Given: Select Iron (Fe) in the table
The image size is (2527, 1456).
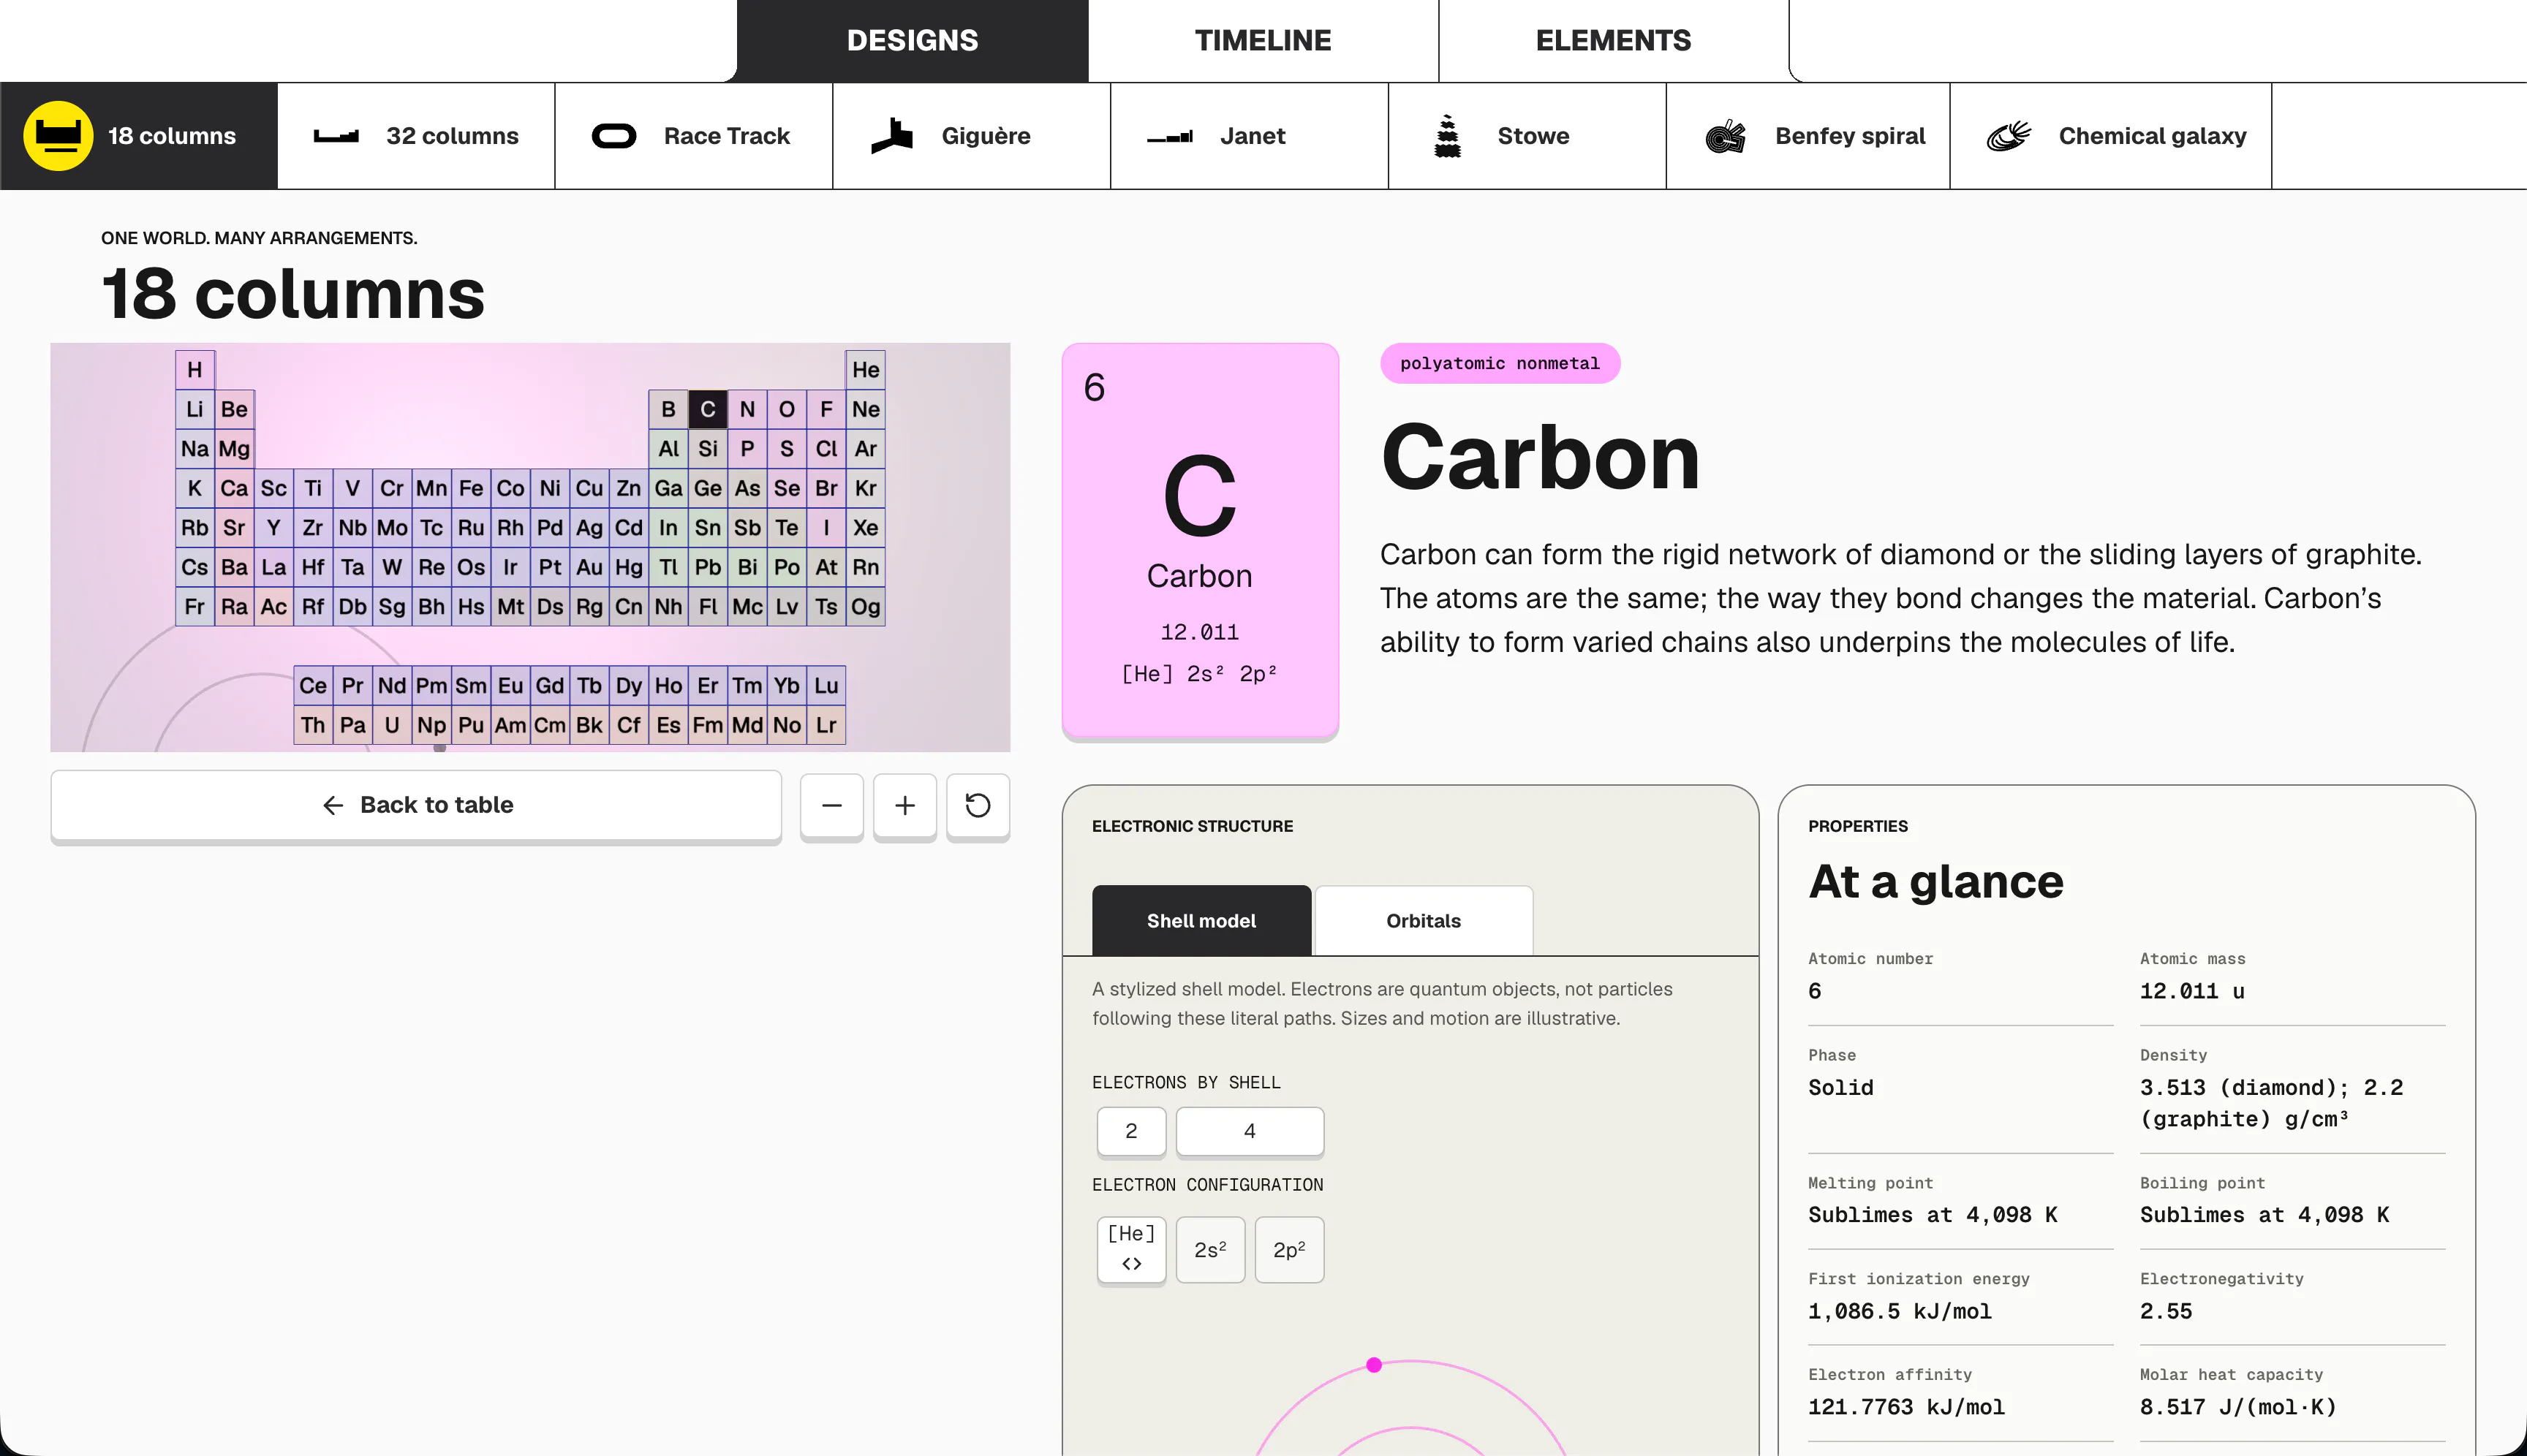Looking at the screenshot, I should tap(471, 488).
